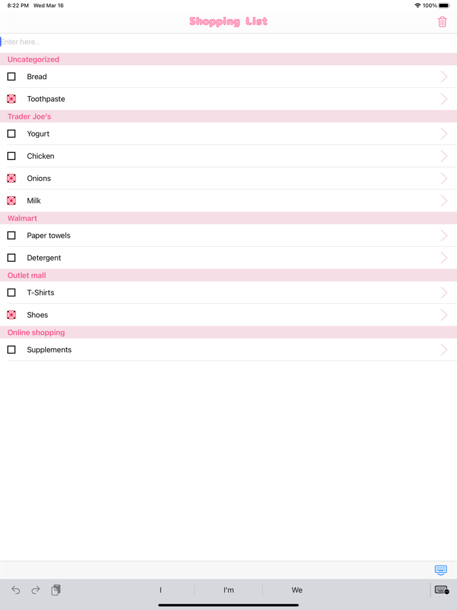Tap the "I'm" predictive text suggestion

(228, 590)
